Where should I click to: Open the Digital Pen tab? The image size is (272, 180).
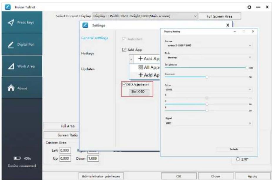tap(22, 44)
